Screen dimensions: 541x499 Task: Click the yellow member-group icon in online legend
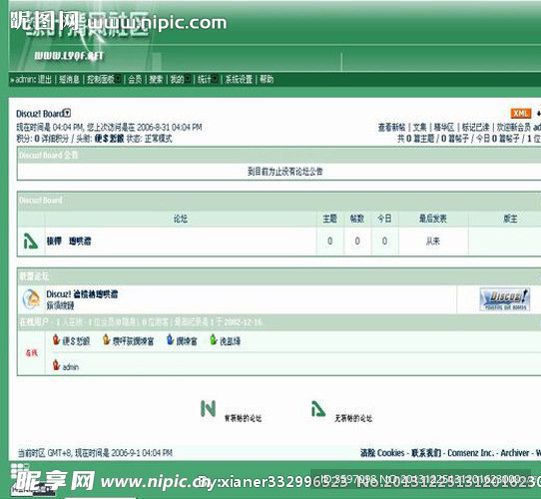coord(106,339)
